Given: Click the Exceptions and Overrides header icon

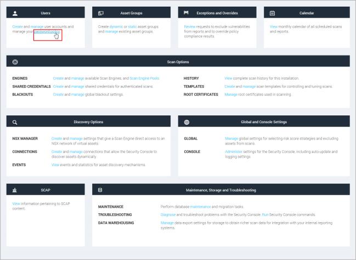Looking at the screenshot, I should (186, 13).
